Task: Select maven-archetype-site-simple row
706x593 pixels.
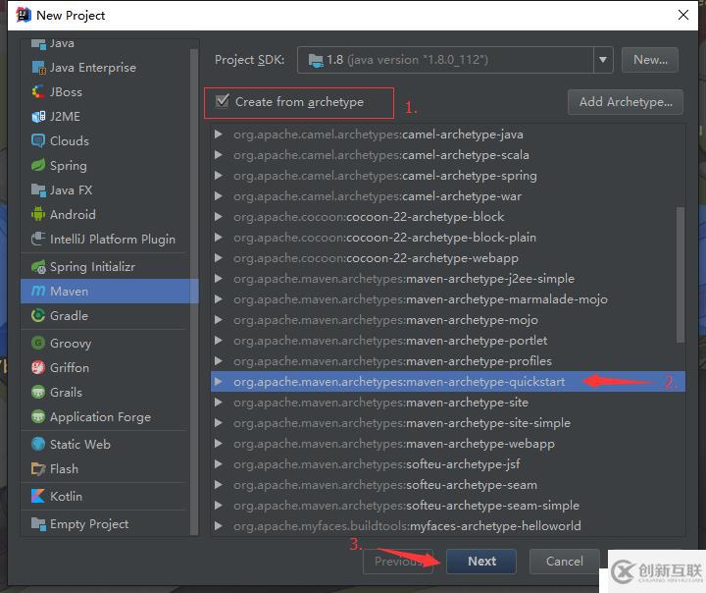Action: 447,423
